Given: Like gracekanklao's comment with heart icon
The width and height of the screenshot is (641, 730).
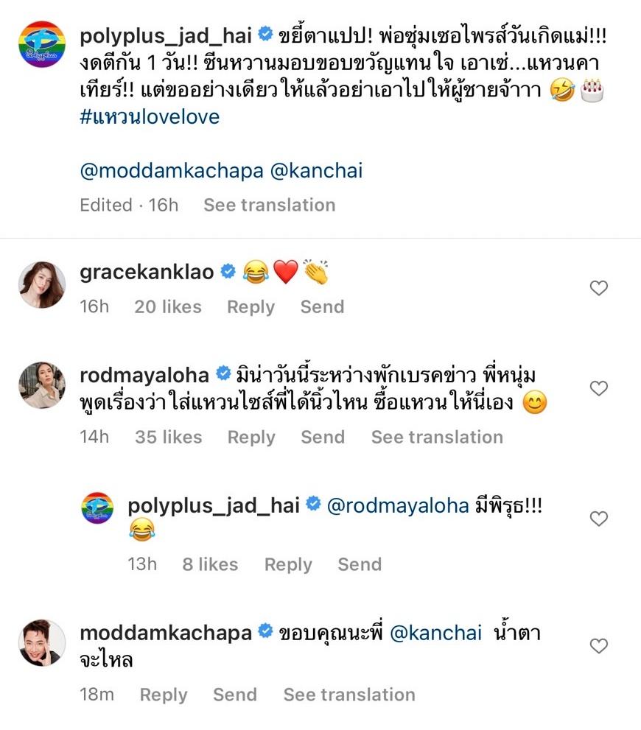Looking at the screenshot, I should (x=599, y=288).
